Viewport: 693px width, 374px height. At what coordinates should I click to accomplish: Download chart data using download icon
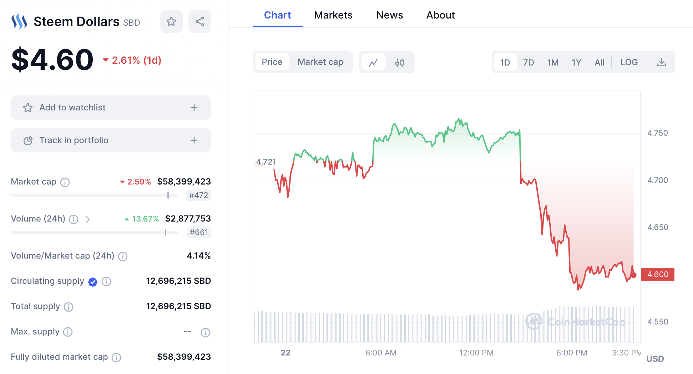click(x=662, y=62)
